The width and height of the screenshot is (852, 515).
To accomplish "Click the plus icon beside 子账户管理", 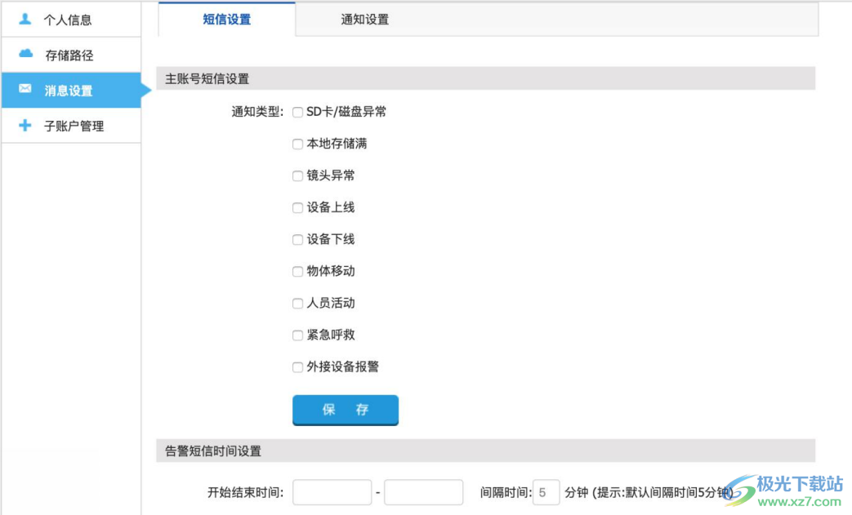I will (x=25, y=126).
